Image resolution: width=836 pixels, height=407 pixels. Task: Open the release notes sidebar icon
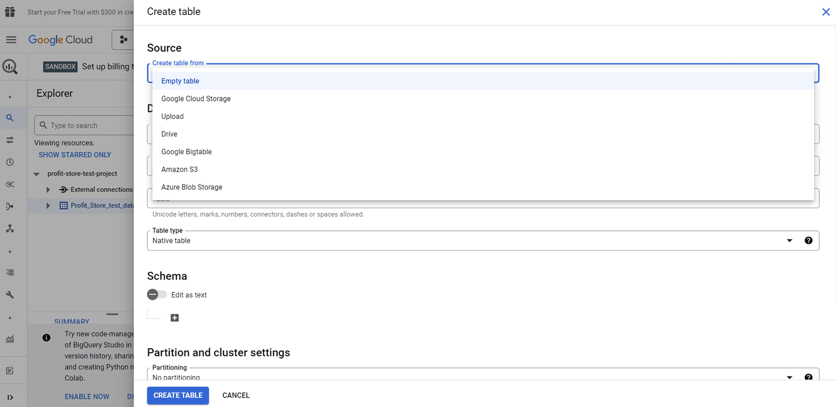tap(10, 371)
